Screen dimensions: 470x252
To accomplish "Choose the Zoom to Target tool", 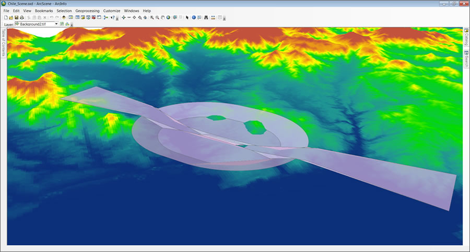I will pos(139,18).
